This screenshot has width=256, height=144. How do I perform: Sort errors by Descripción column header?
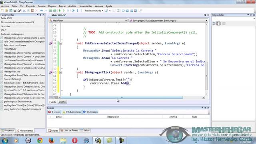tap(113, 117)
